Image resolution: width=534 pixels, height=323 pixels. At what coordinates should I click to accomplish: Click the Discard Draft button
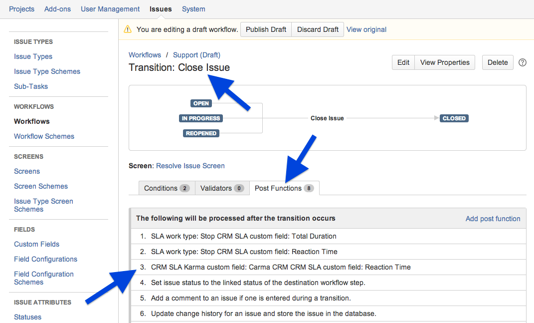(318, 29)
